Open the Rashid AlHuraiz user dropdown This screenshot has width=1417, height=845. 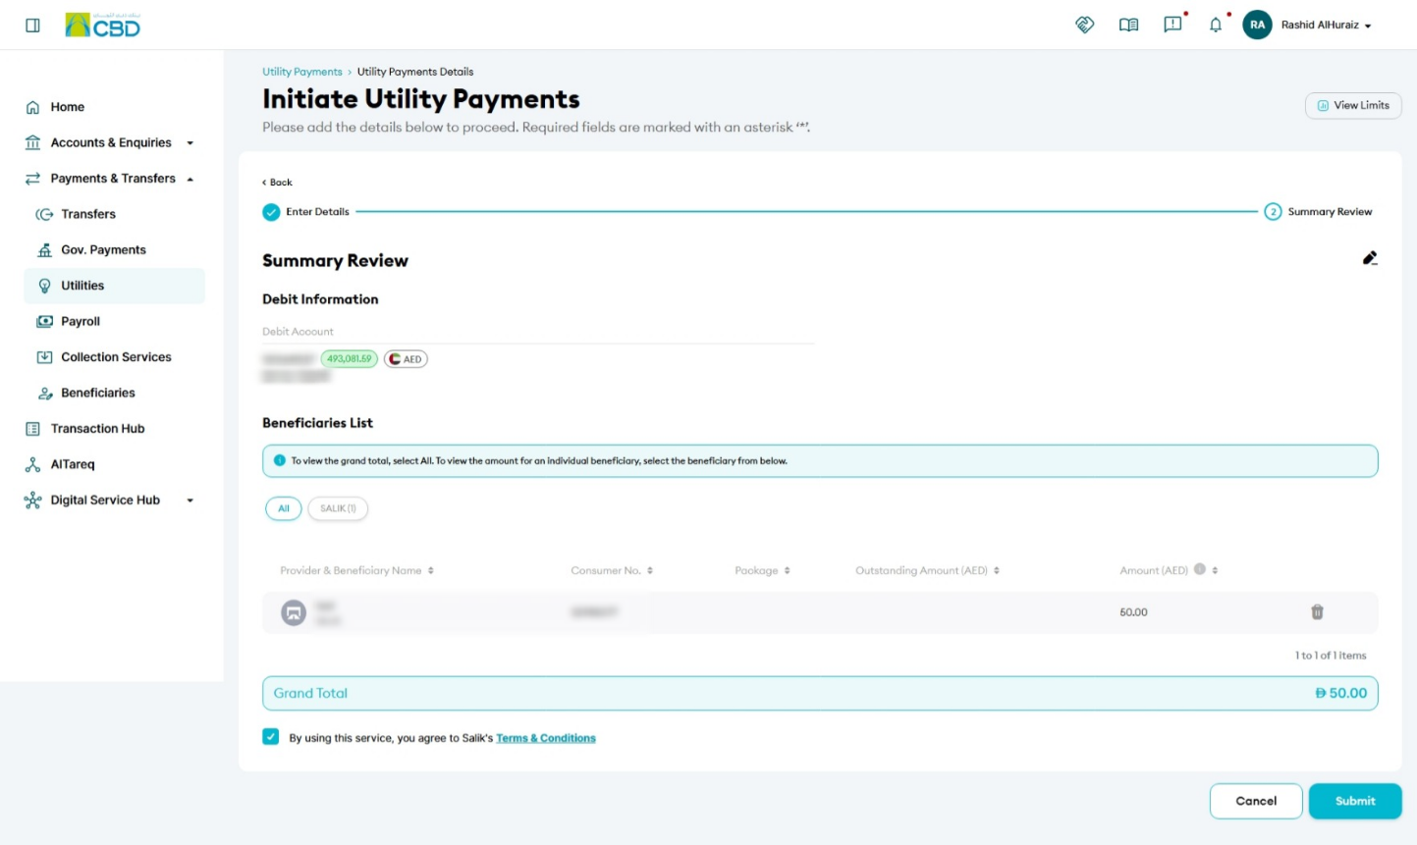(x=1326, y=26)
